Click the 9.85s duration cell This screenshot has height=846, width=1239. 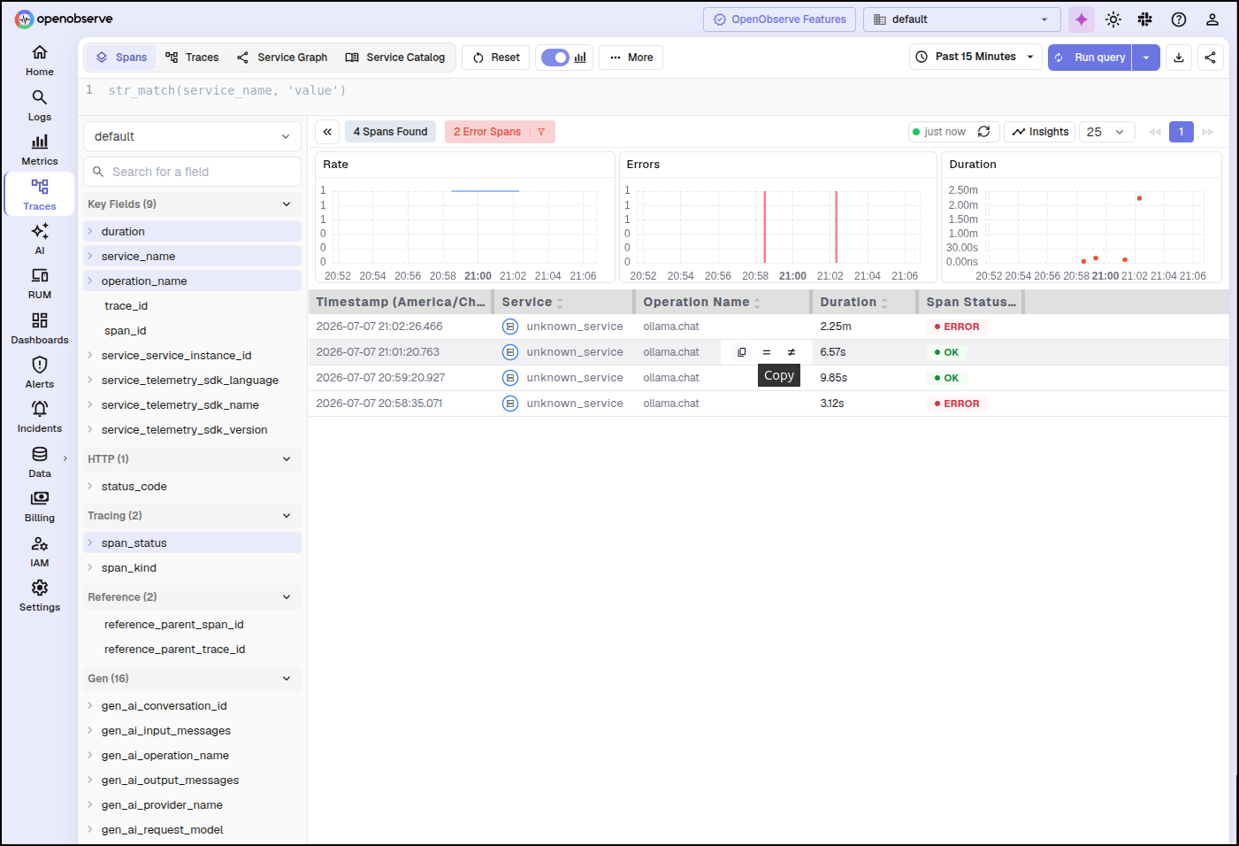tap(834, 378)
